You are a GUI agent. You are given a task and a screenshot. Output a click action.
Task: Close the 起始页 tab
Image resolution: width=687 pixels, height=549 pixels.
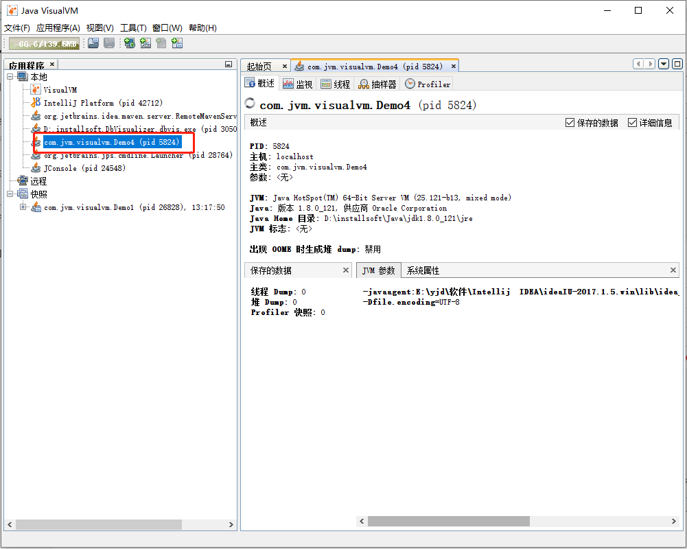pyautogui.click(x=284, y=66)
